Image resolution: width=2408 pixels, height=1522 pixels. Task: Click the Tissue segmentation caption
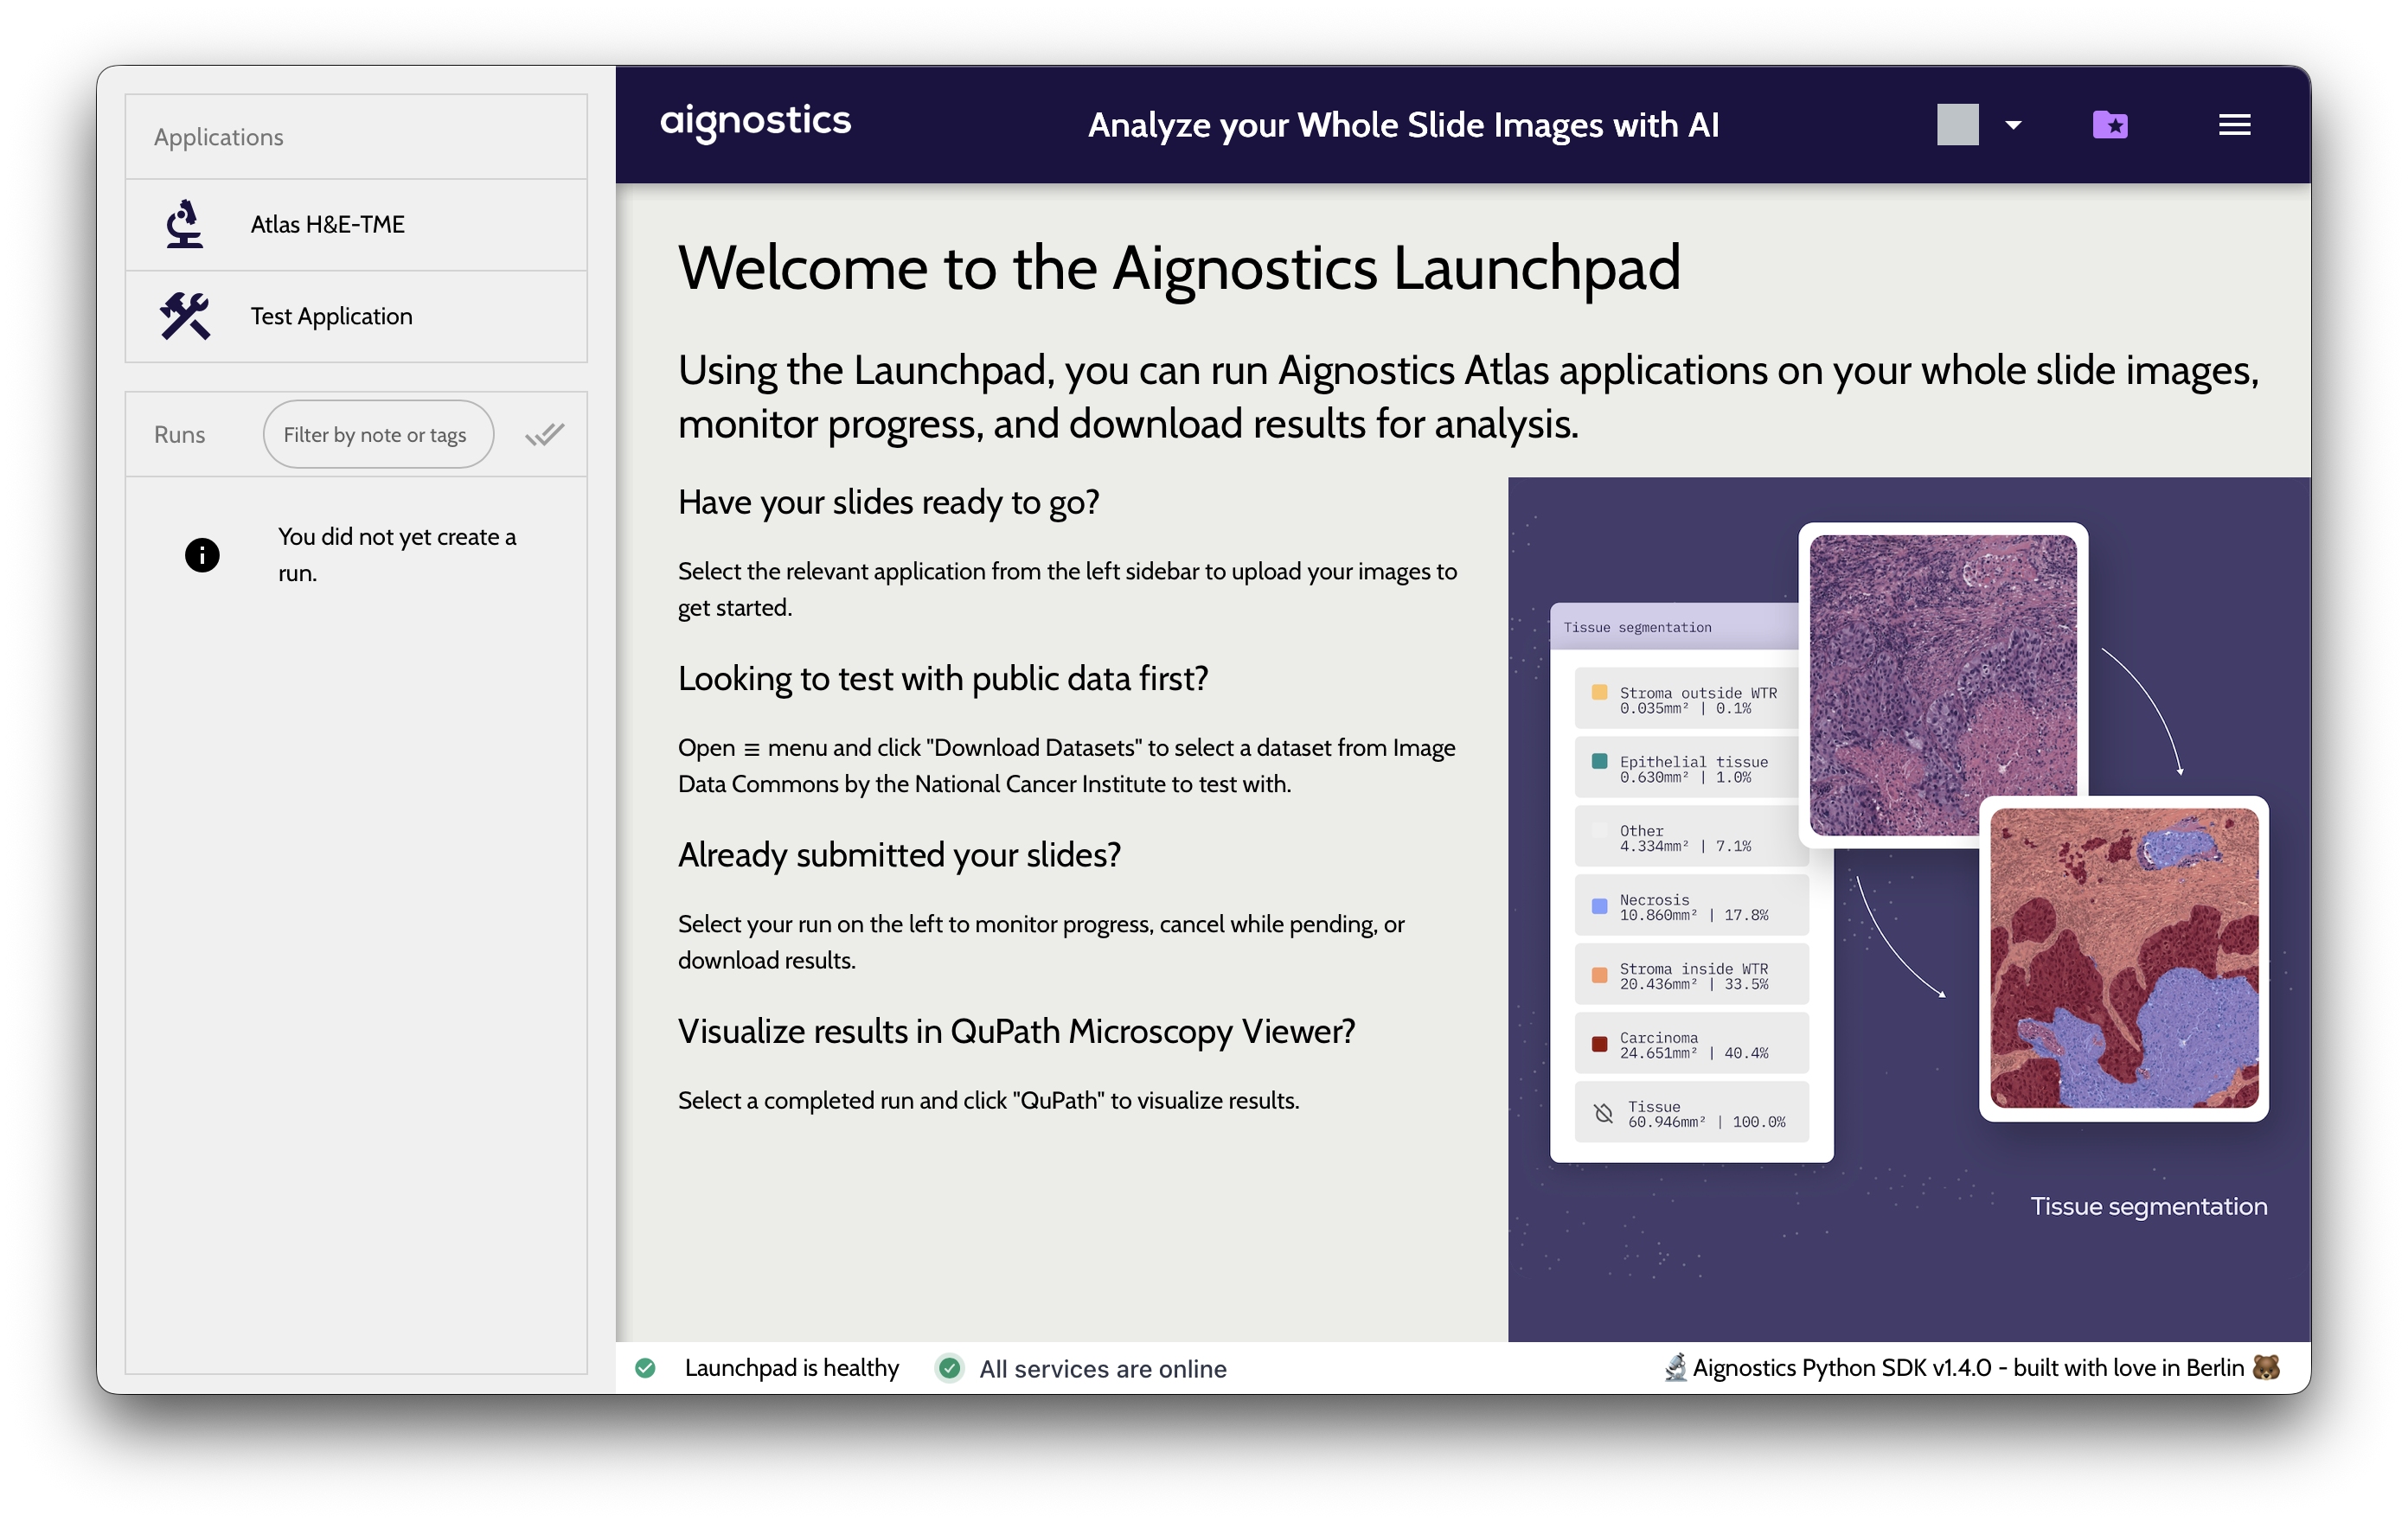coord(2148,1206)
